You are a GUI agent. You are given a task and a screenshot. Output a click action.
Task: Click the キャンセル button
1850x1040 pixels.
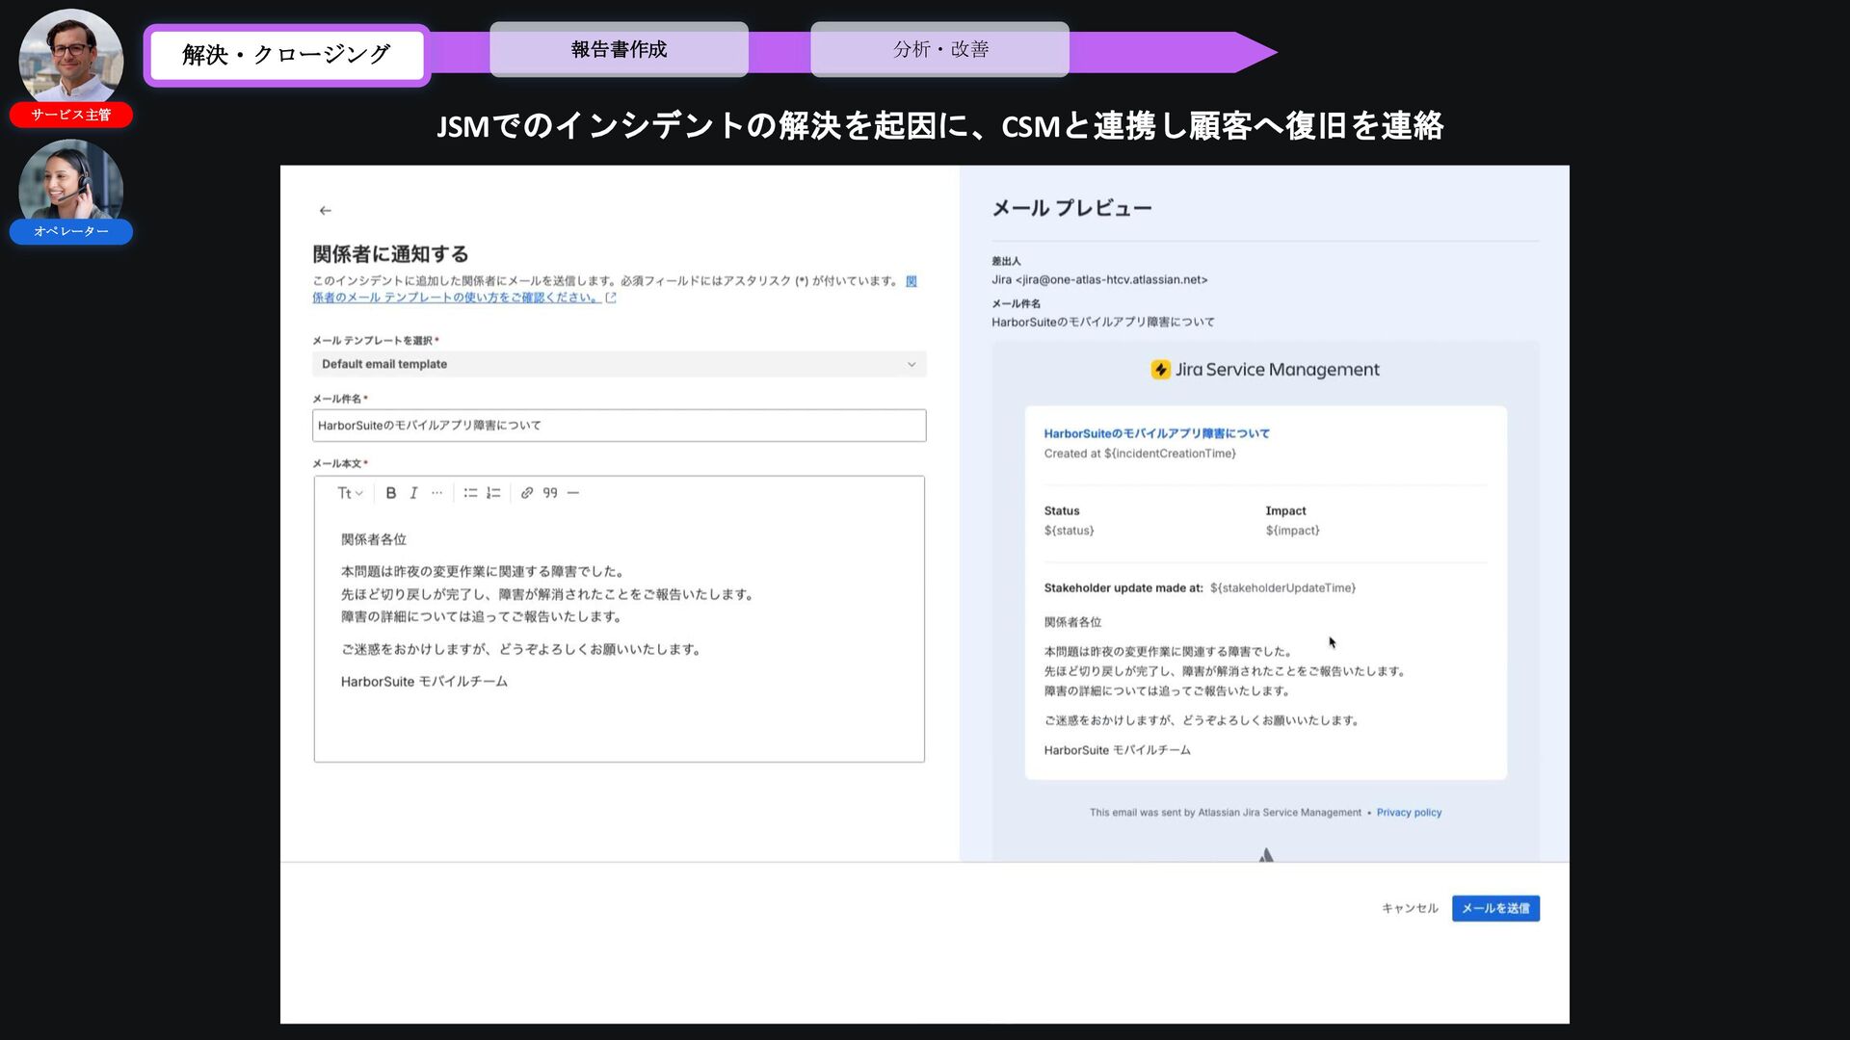pos(1409,908)
